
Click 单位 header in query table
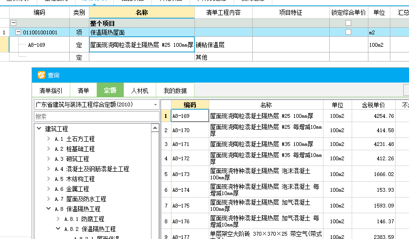pos(337,105)
